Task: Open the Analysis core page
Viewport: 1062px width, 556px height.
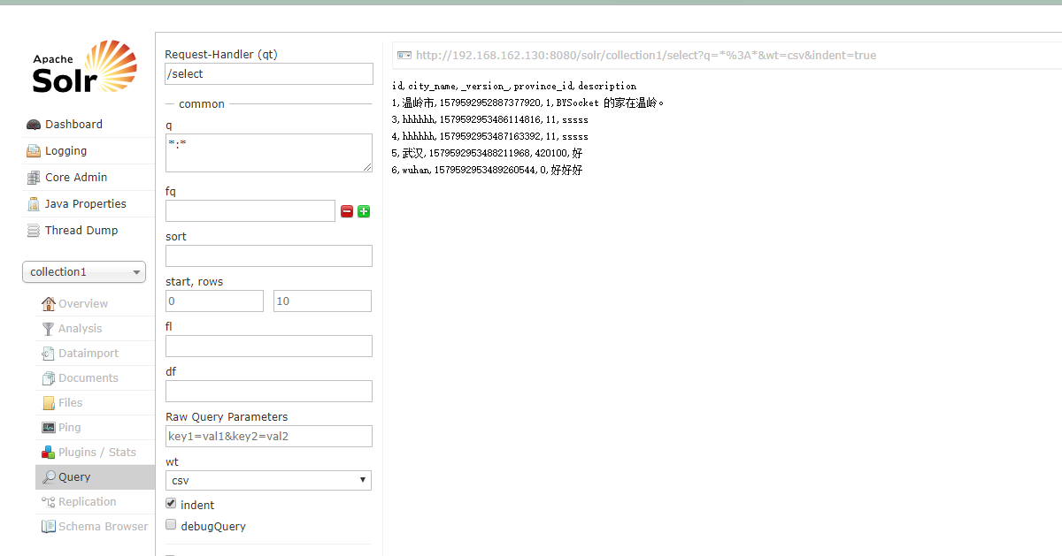Action: (95, 329)
